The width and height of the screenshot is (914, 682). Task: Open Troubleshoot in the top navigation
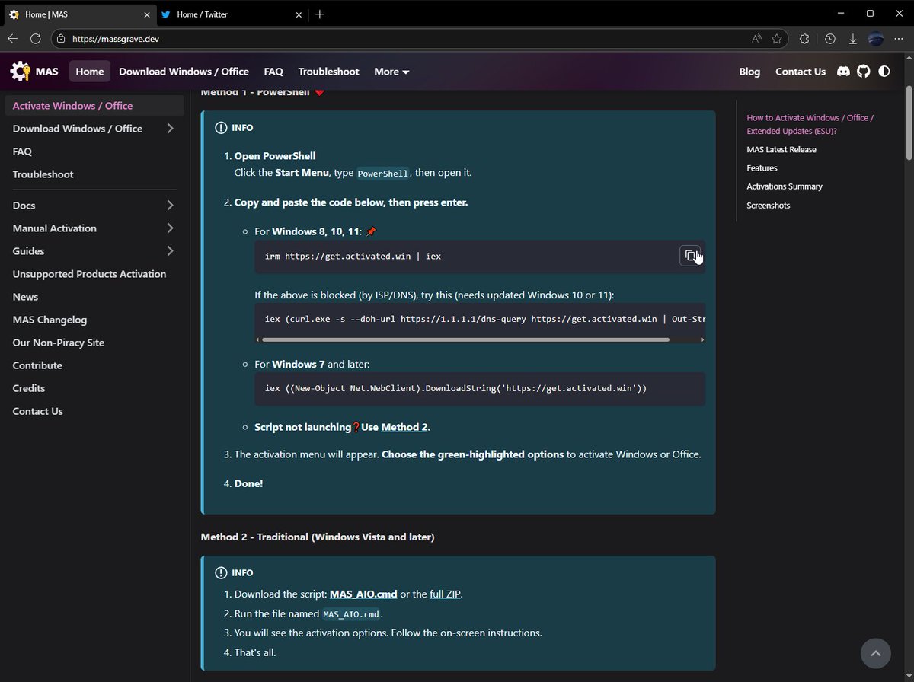(x=328, y=71)
